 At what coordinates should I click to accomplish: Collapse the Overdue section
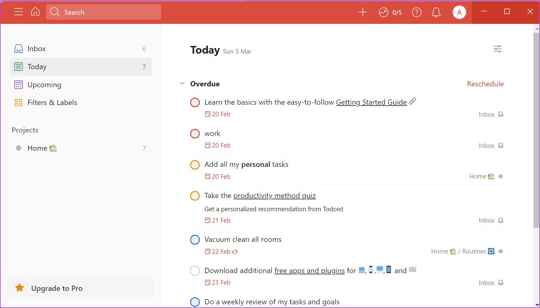click(x=182, y=83)
